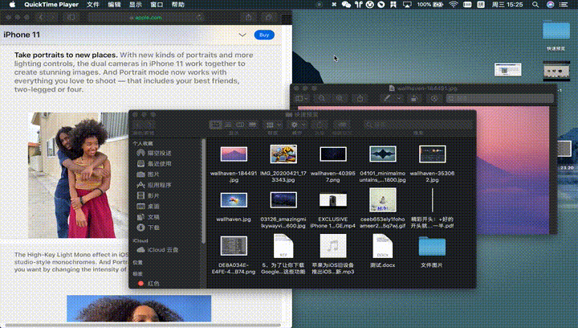This screenshot has width=578, height=328.
Task: Select the RTF document file
Action: 283,246
